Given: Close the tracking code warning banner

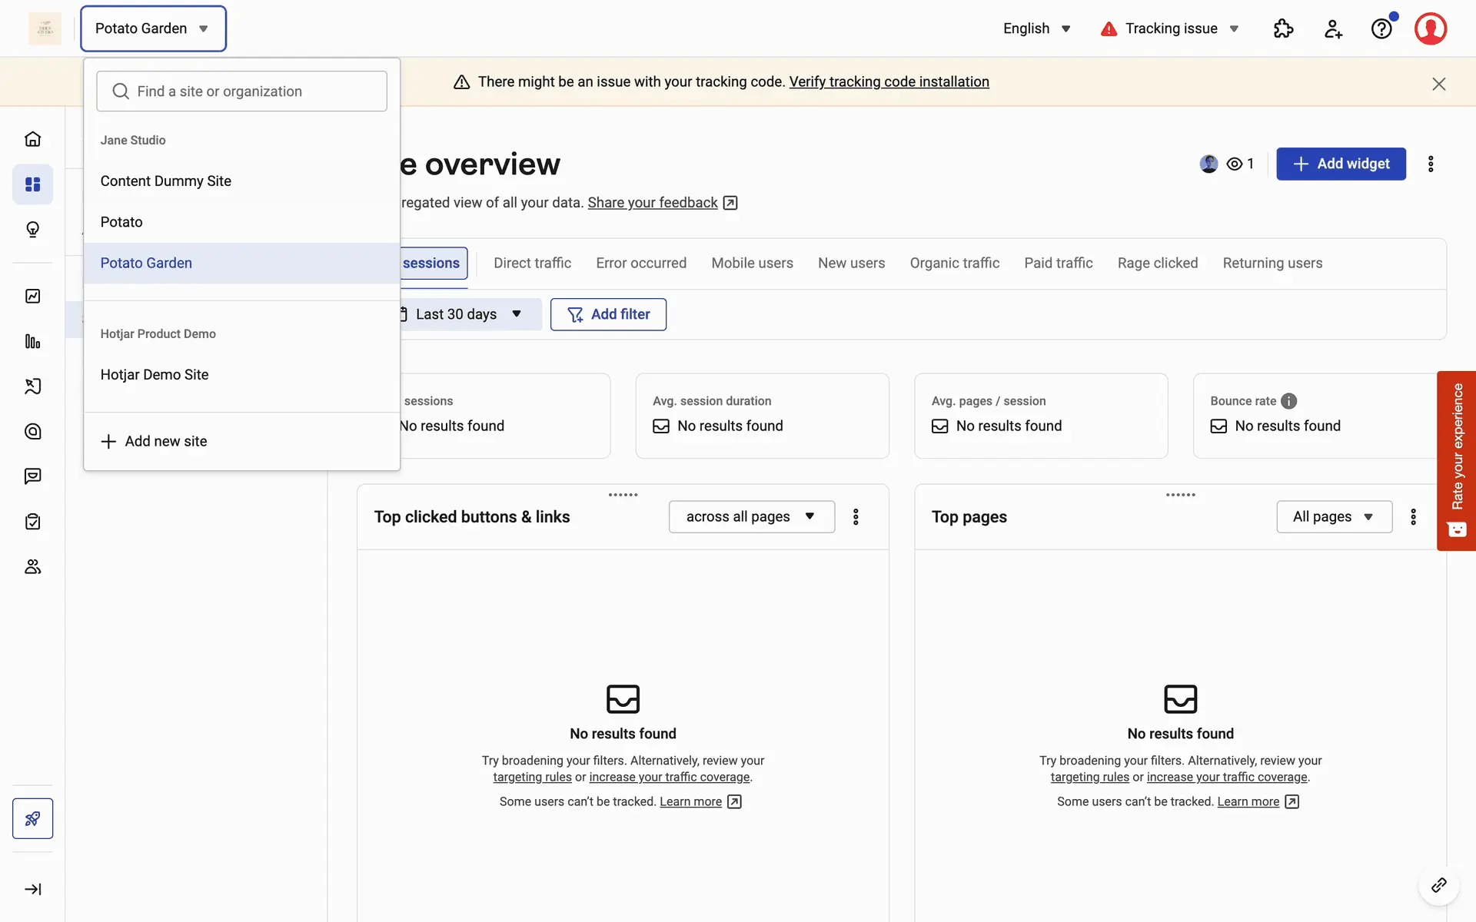Looking at the screenshot, I should (1439, 84).
